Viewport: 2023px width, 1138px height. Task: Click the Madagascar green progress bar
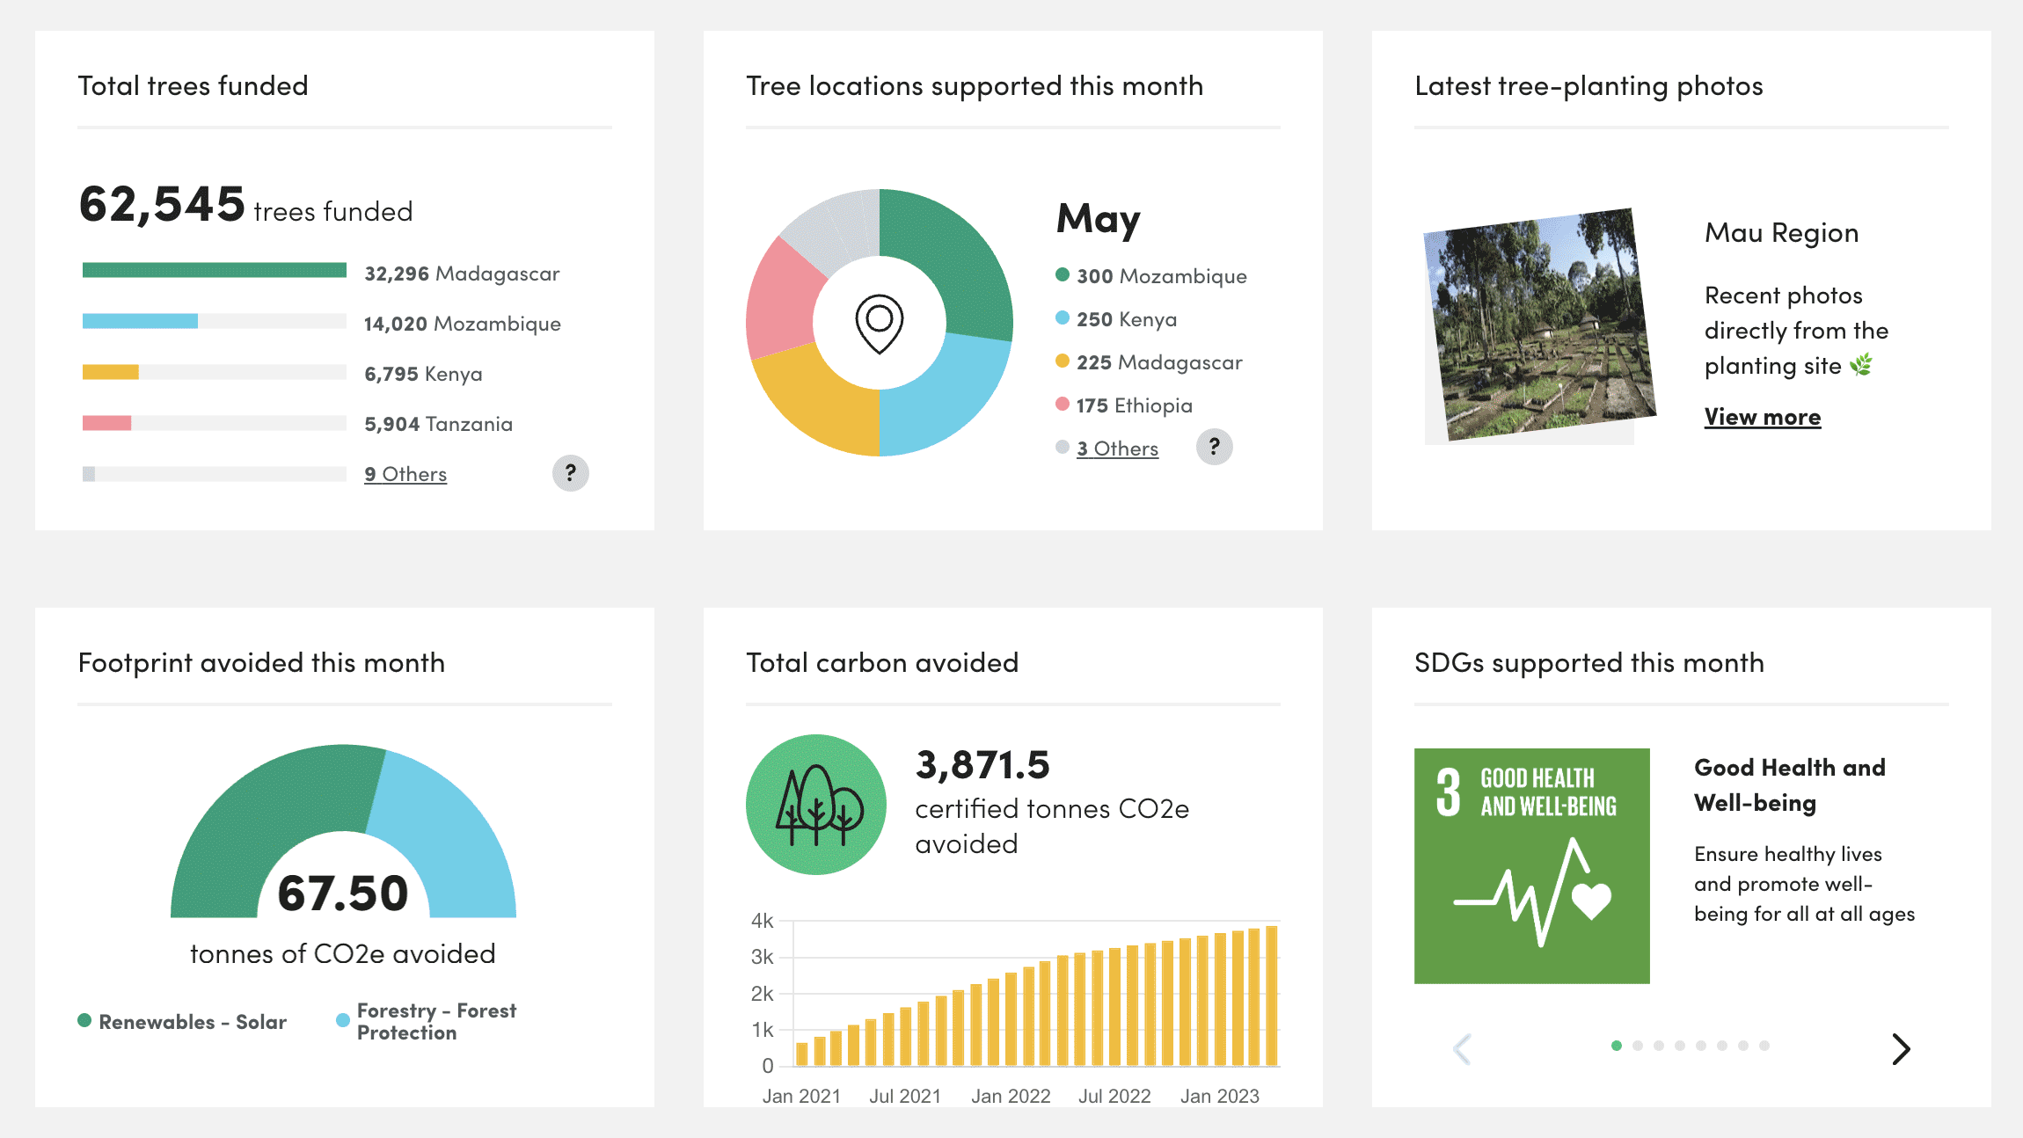point(214,270)
